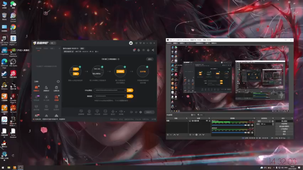Screen dimensions: 303x170
Task: Click the help icon beside OBS third-party mode title
Action: click(x=119, y=59)
